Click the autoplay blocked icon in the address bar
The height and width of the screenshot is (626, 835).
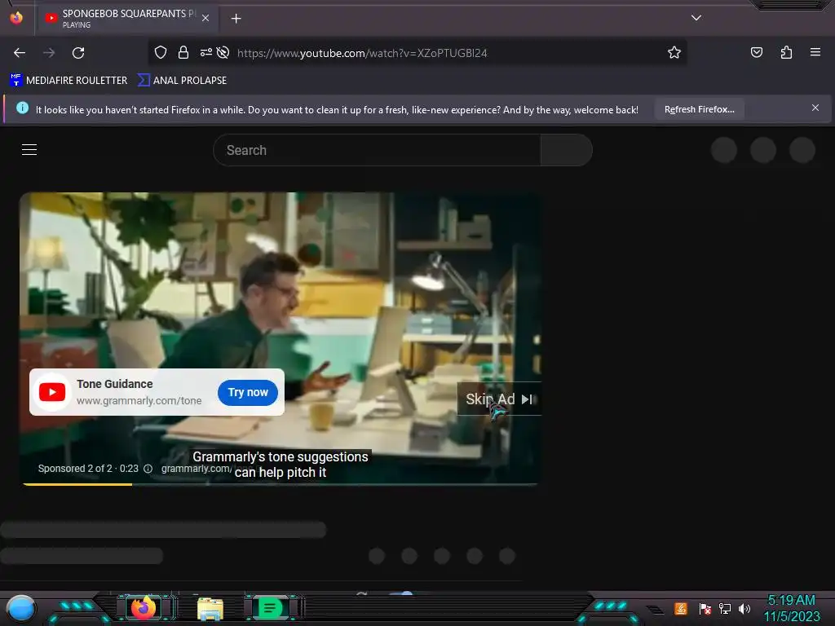point(223,52)
